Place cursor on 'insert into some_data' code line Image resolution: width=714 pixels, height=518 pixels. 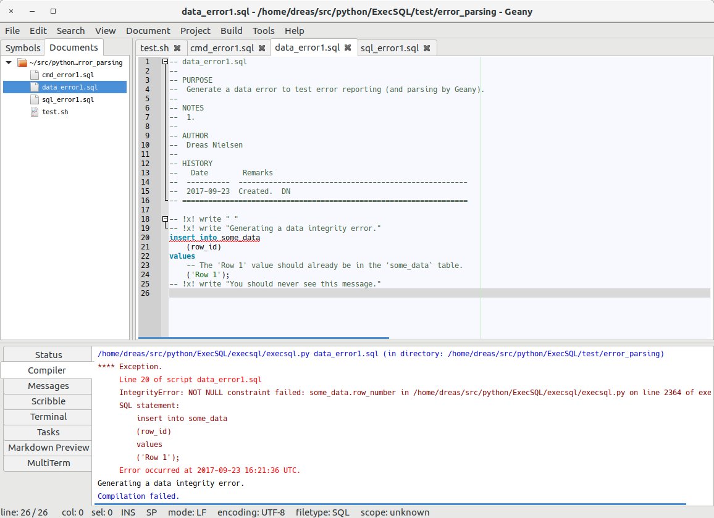click(x=214, y=238)
